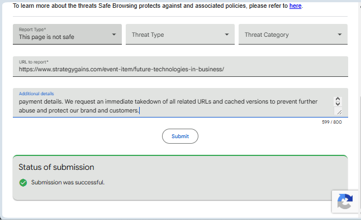Click the 'Submission was successful.' message

[x=68, y=182]
